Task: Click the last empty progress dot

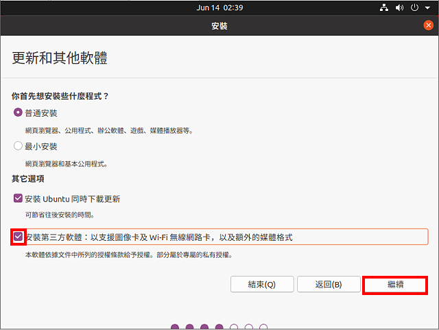Action: (x=264, y=327)
